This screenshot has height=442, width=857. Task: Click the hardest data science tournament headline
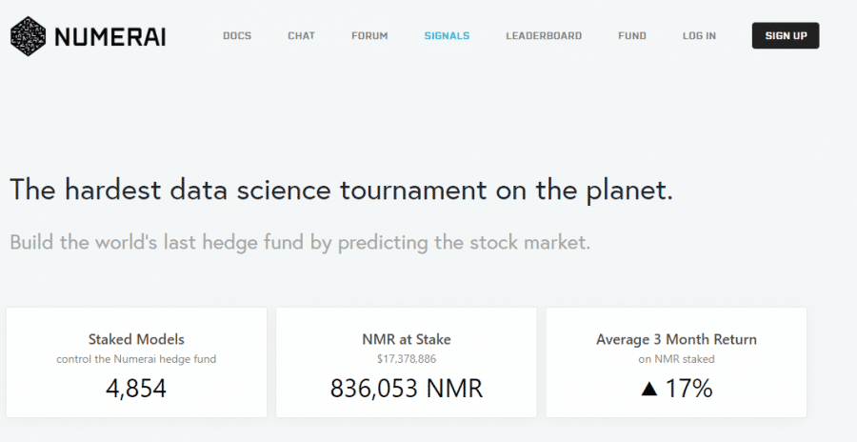[341, 190]
